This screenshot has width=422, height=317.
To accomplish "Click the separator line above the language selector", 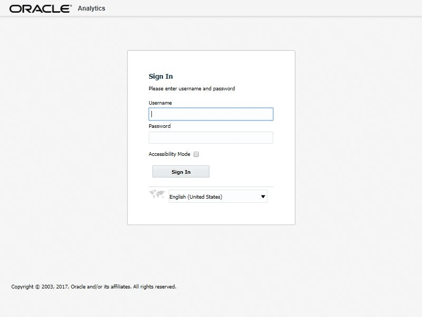I will [211, 187].
